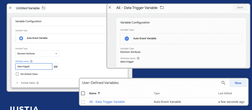Click the Variable Configuration heading in AE panel
Screen dimensions: 252x110
pyautogui.click(x=135, y=22)
